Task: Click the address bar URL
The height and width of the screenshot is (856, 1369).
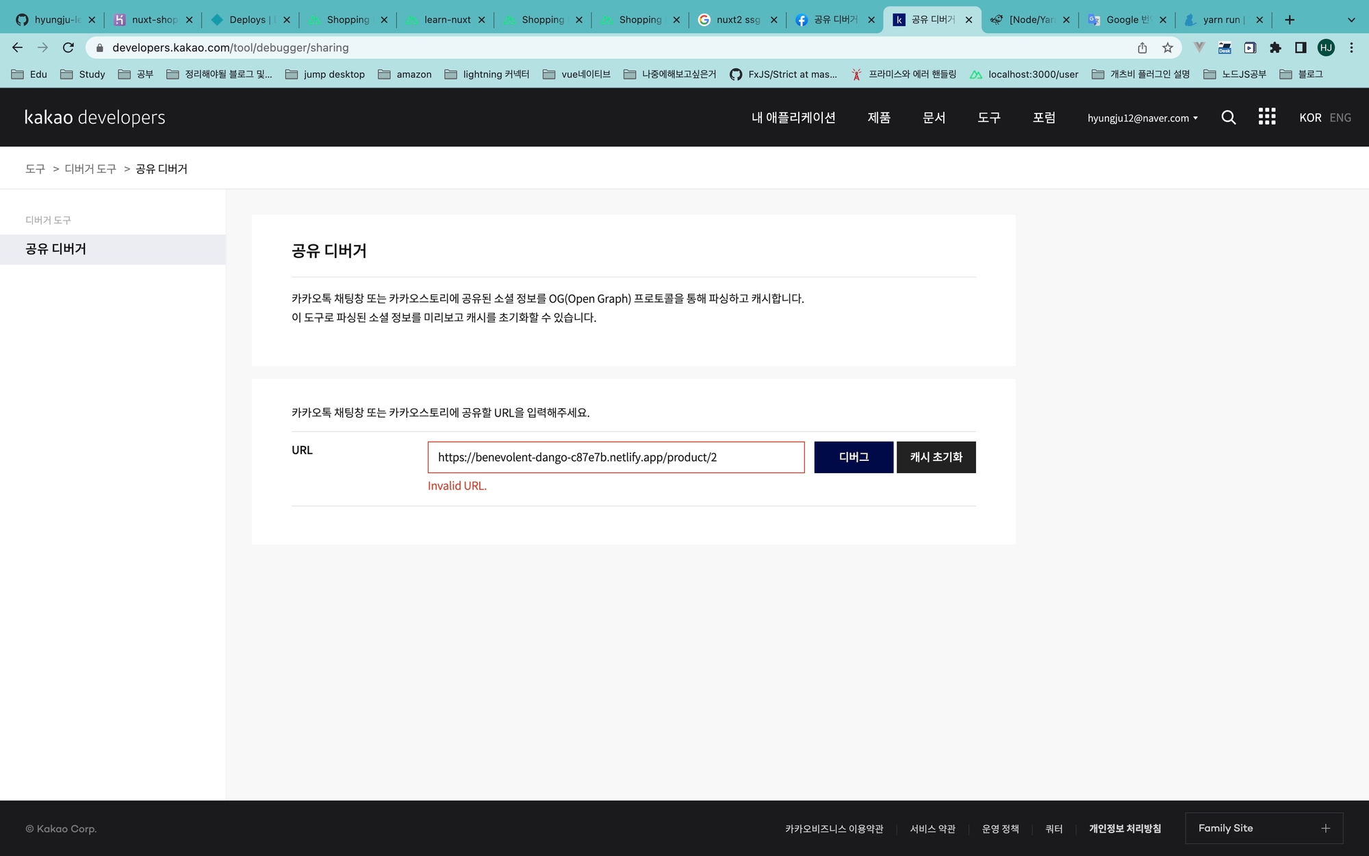Action: pyautogui.click(x=231, y=47)
